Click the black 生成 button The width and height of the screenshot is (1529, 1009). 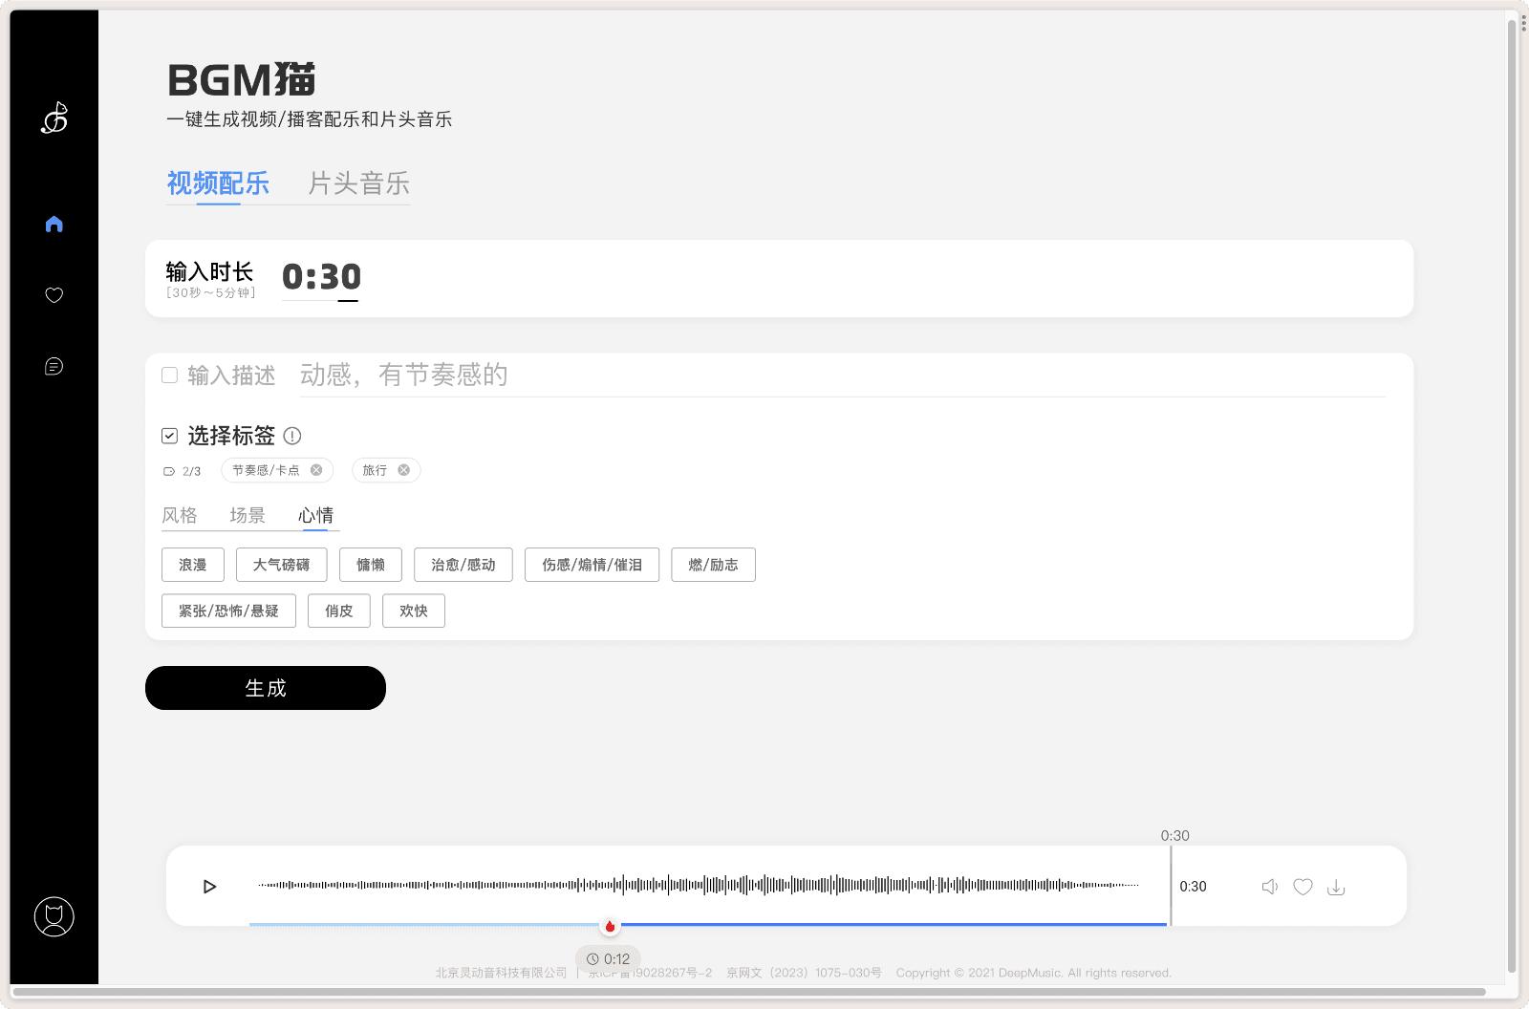266,688
